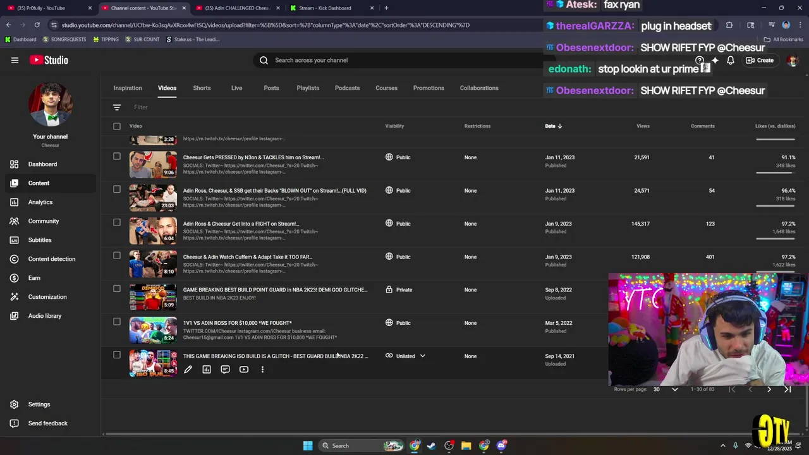The height and width of the screenshot is (455, 809).
Task: Open analytics icon for the ISO BUILD video
Action: (x=207, y=370)
